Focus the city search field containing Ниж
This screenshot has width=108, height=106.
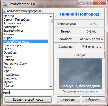tap(28, 93)
